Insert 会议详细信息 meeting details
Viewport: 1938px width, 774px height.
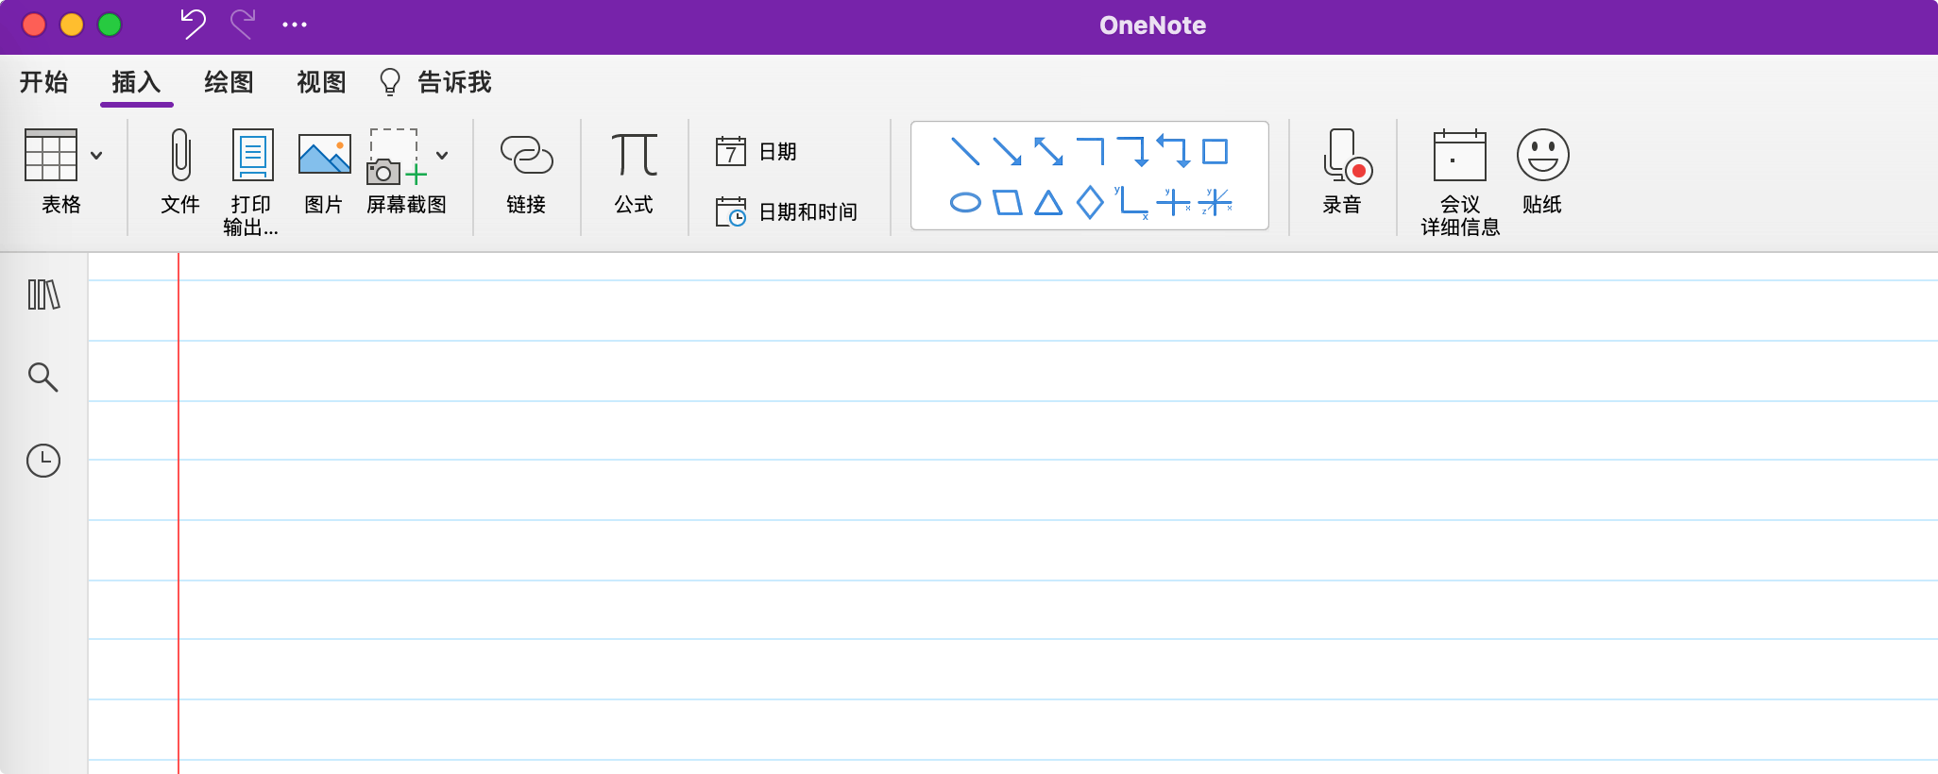(1460, 182)
